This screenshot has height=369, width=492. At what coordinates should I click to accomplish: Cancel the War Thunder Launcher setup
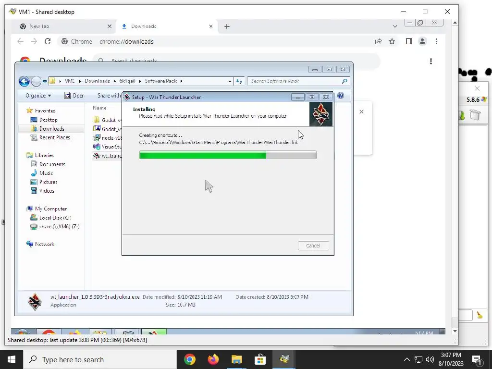[x=313, y=246]
